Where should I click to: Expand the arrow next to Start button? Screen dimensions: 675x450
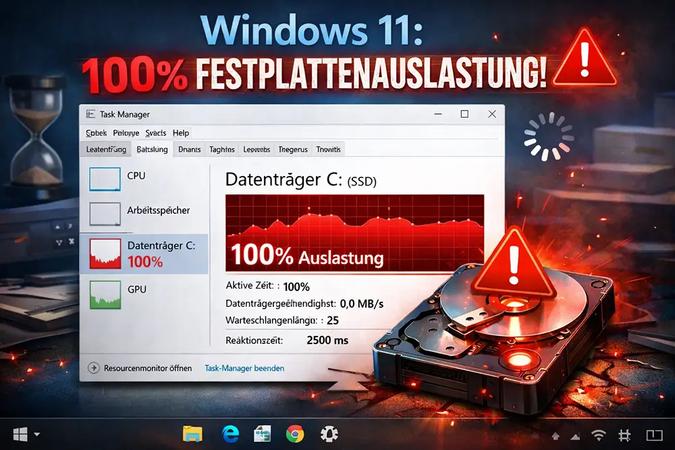click(x=37, y=434)
